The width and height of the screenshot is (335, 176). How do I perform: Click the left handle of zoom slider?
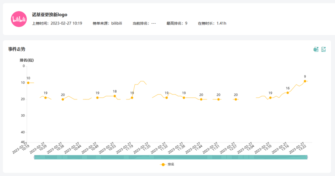pos(34,157)
